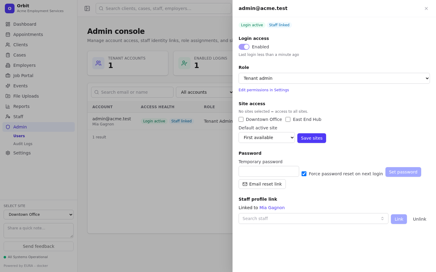
Task: Click the Settings gear icon
Action: pos(8,153)
